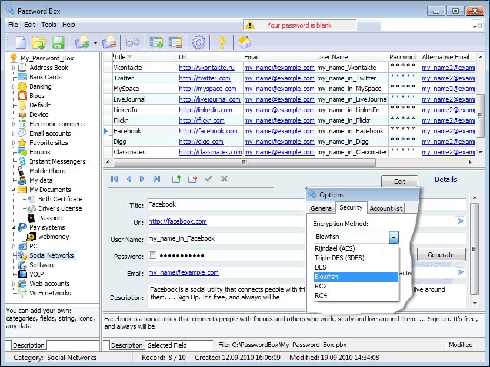490x367 pixels.
Task: Click the Title column header
Action: 145,57
